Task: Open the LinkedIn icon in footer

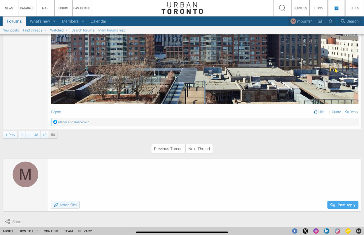Action: pos(327,231)
